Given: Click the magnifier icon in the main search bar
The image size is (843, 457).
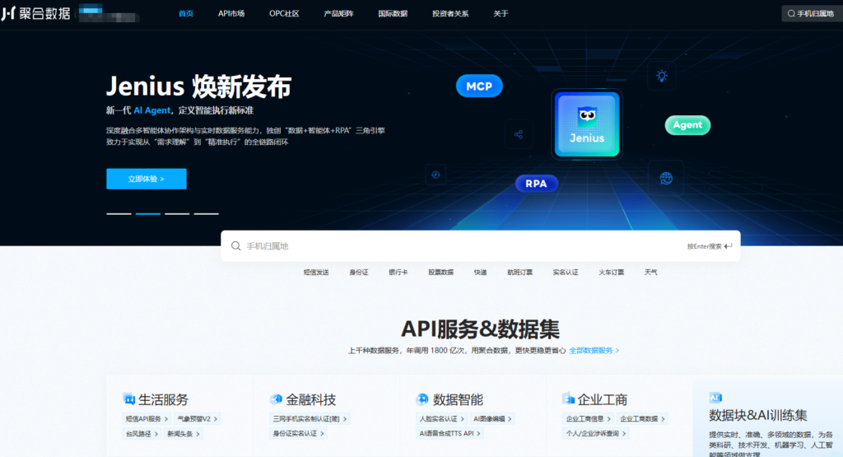Looking at the screenshot, I should [235, 245].
